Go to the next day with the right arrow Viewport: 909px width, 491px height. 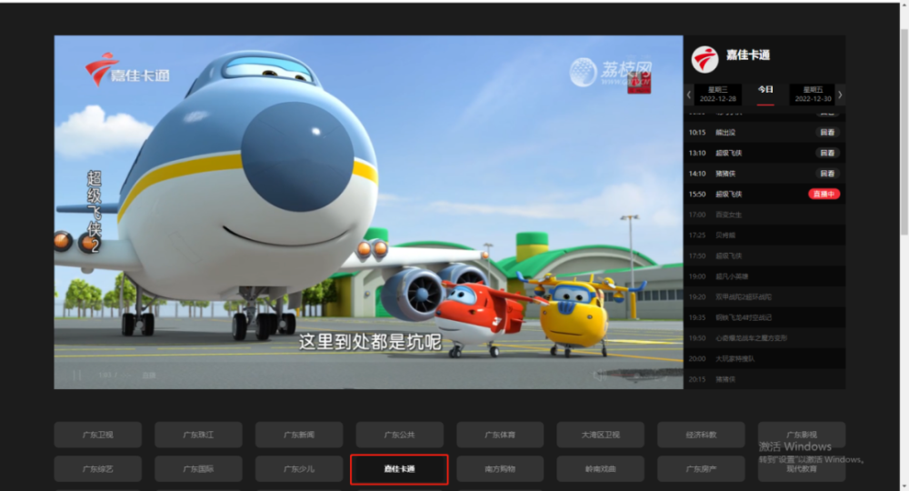840,95
